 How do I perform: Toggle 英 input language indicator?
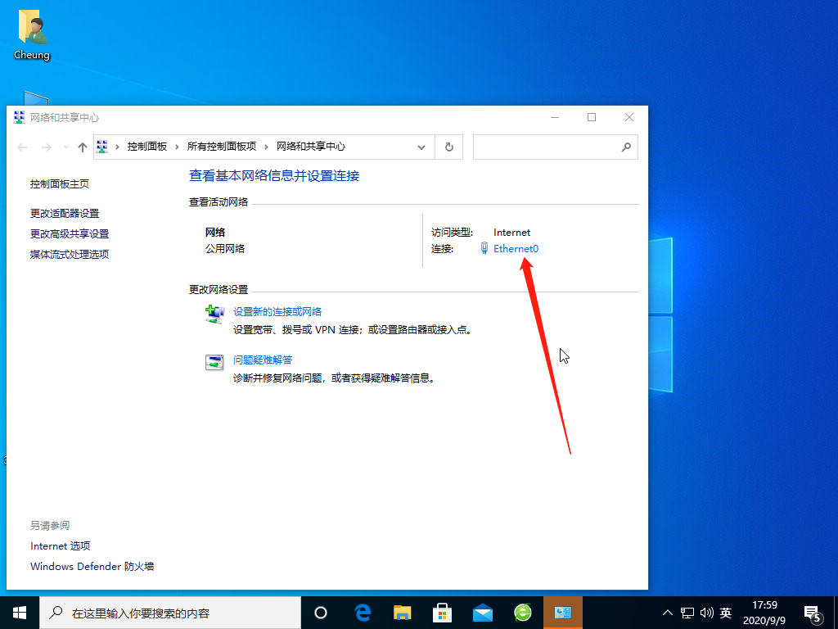[726, 613]
